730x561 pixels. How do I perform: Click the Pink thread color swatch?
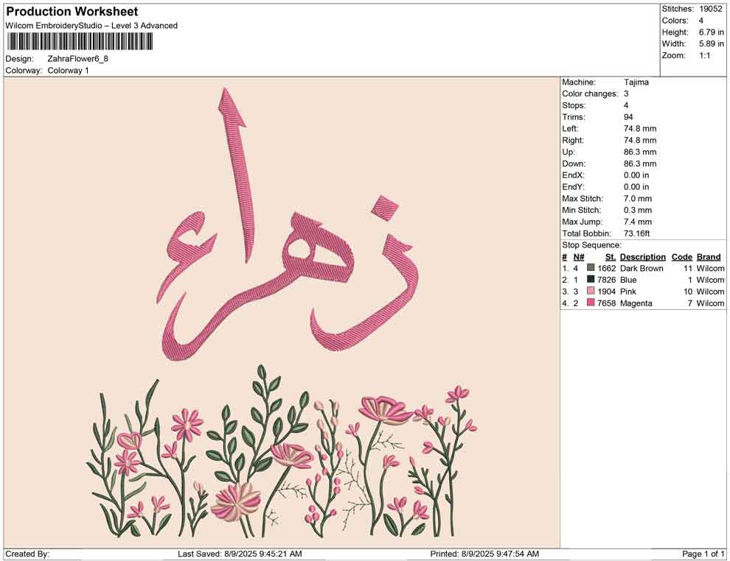(591, 292)
